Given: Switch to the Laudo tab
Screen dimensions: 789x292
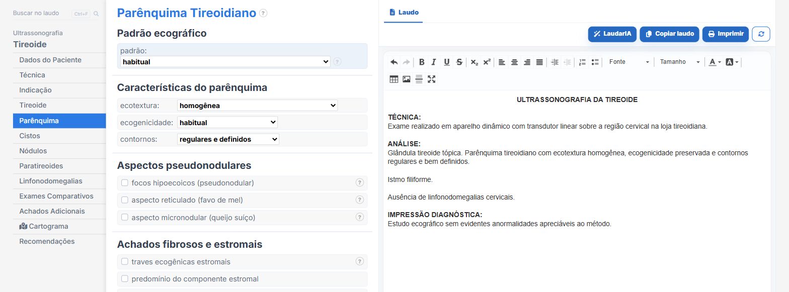Looking at the screenshot, I should pyautogui.click(x=404, y=12).
